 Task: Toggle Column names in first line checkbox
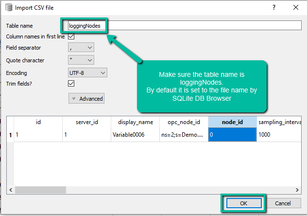coord(71,36)
